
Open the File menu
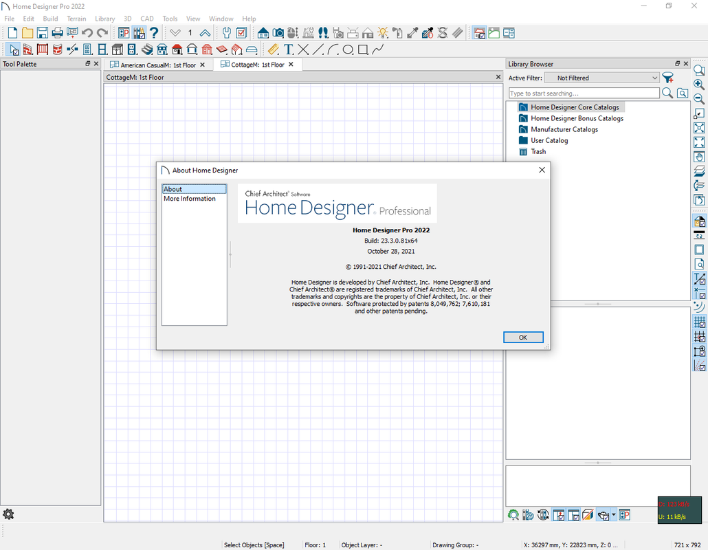(x=9, y=19)
